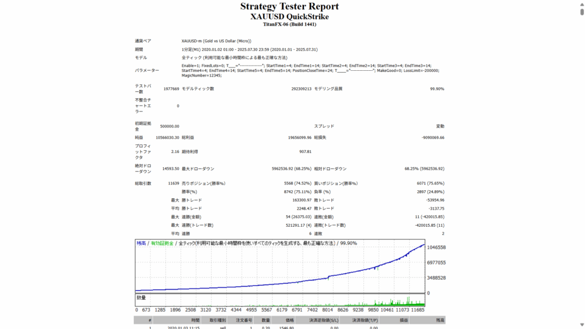Click largest win value '163300.97'
This screenshot has height=329, width=585.
click(x=302, y=200)
